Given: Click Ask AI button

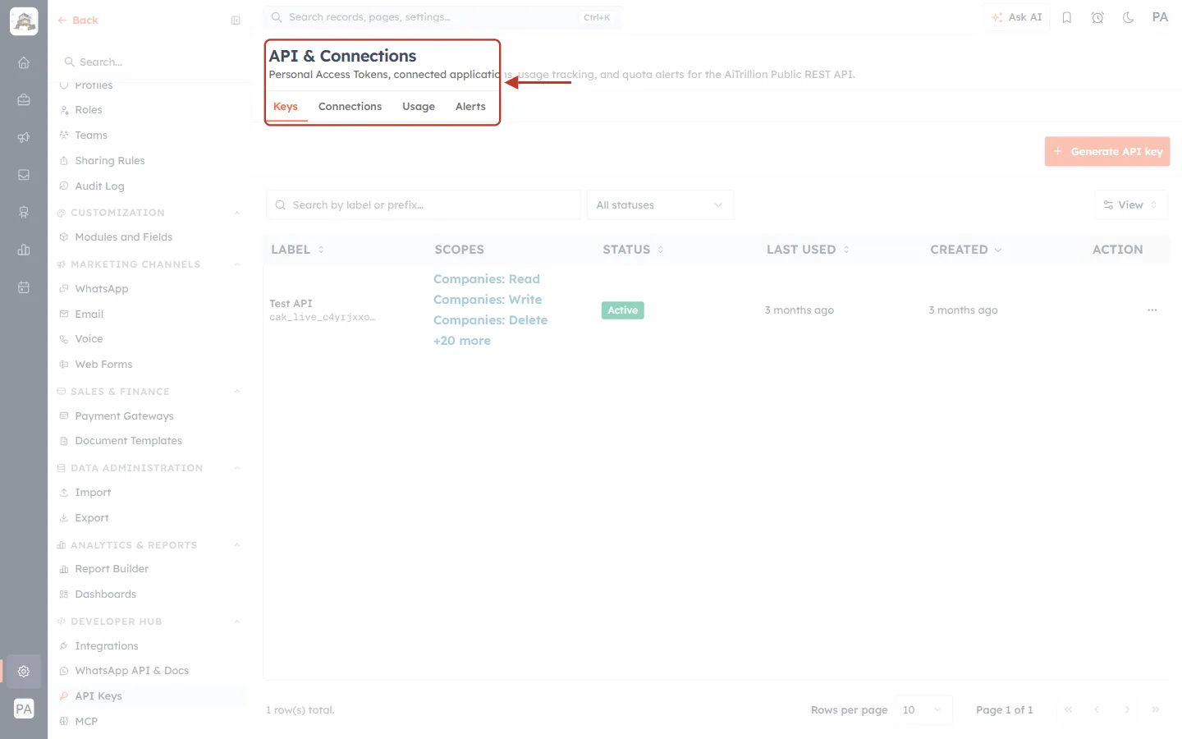Looking at the screenshot, I should pos(1016,17).
